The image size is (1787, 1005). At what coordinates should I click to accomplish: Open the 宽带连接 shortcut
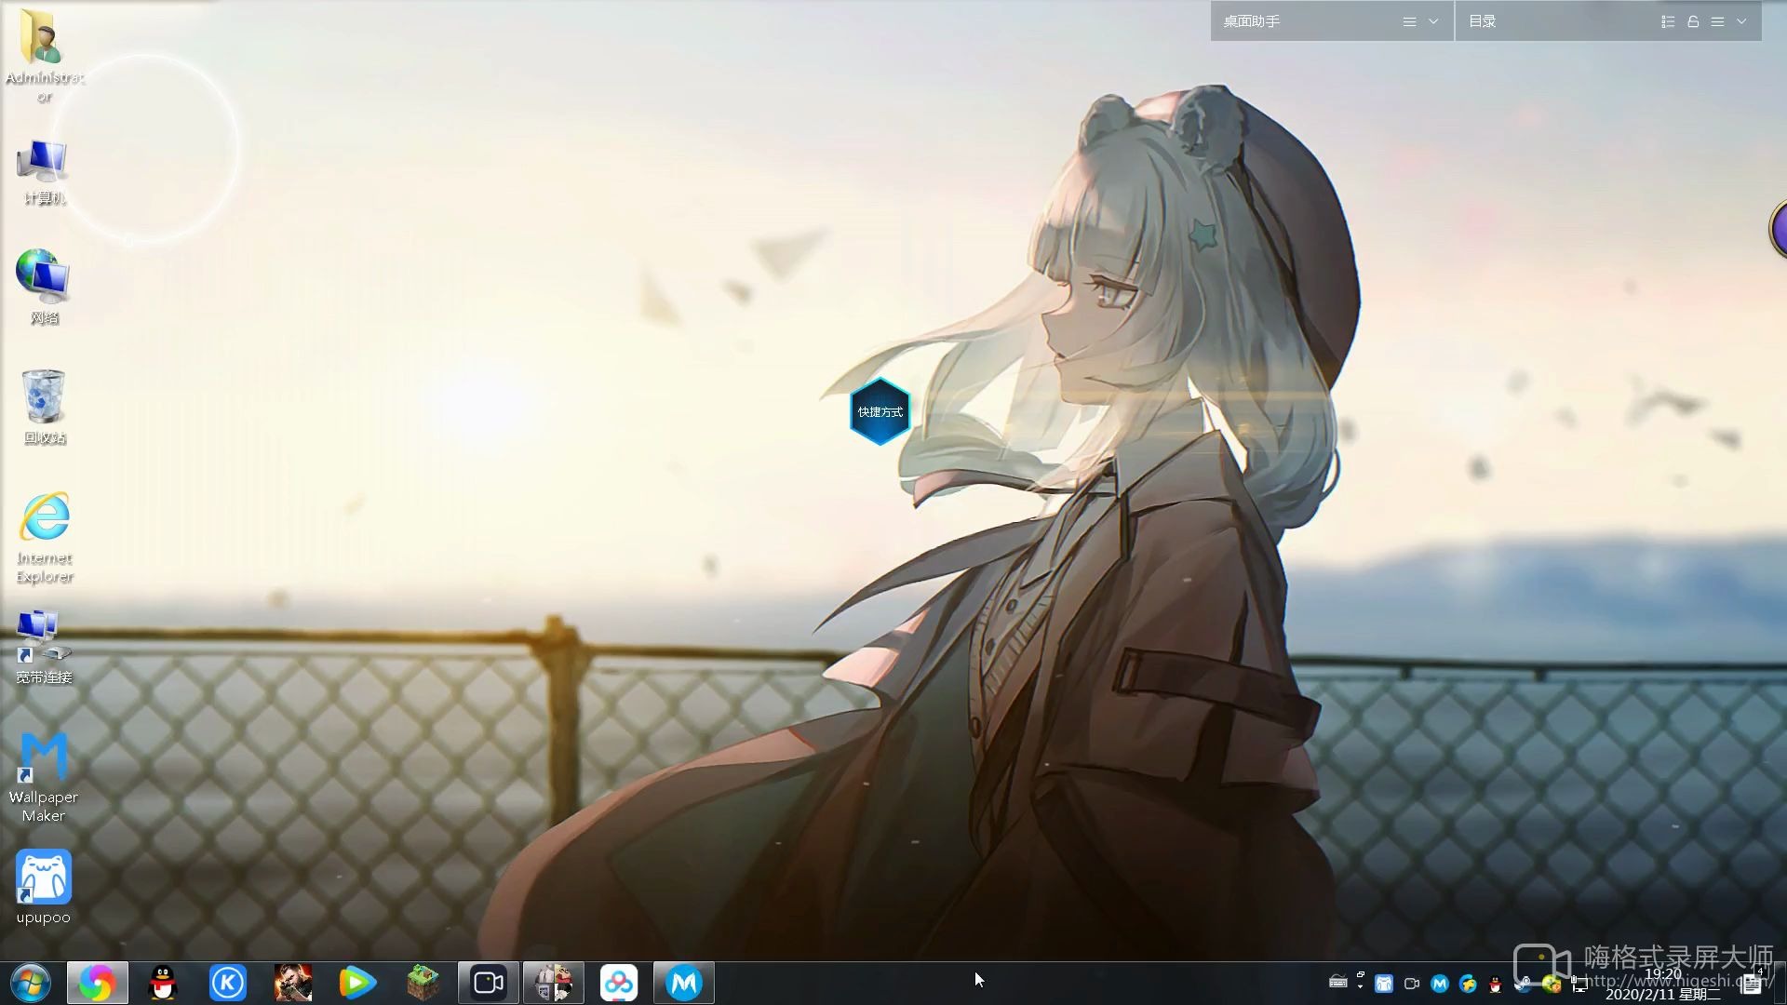pos(44,648)
